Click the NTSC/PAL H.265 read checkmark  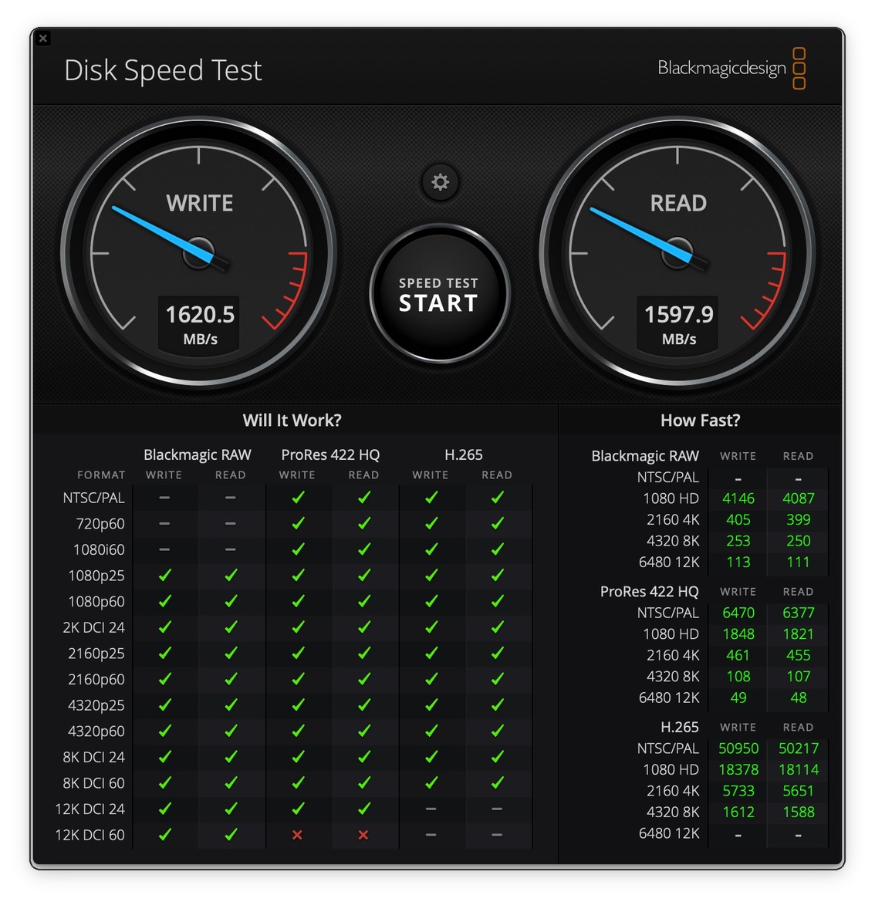pyautogui.click(x=497, y=497)
